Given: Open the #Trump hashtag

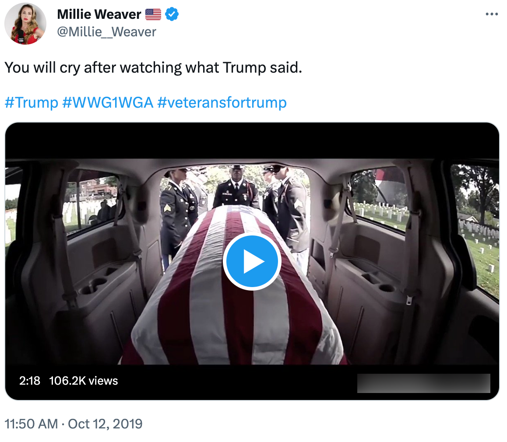Looking at the screenshot, I should pyautogui.click(x=31, y=102).
